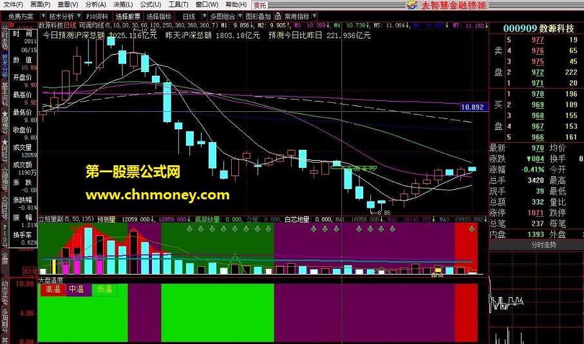Click the 选择股票 toolbar button
The height and width of the screenshot is (344, 584).
coord(127,17)
